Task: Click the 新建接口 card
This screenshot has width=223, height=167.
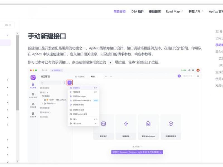Action: point(103,127)
